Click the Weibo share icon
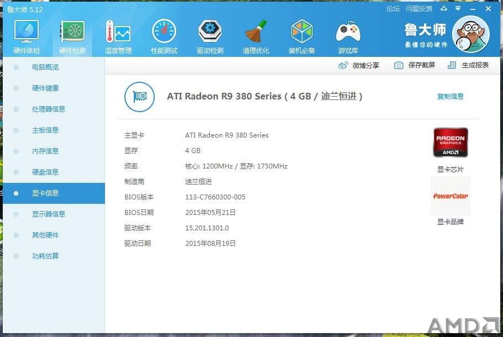The width and height of the screenshot is (503, 337). point(343,65)
